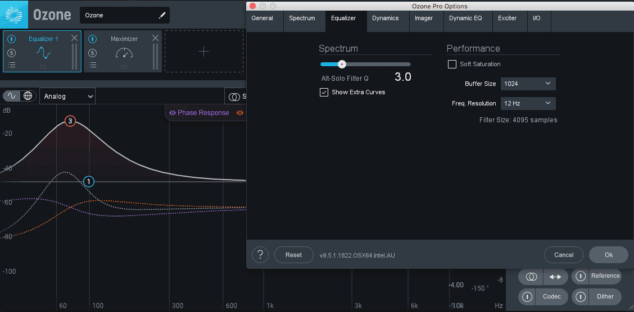Add a new module with plus slot
634x312 pixels.
tap(204, 51)
